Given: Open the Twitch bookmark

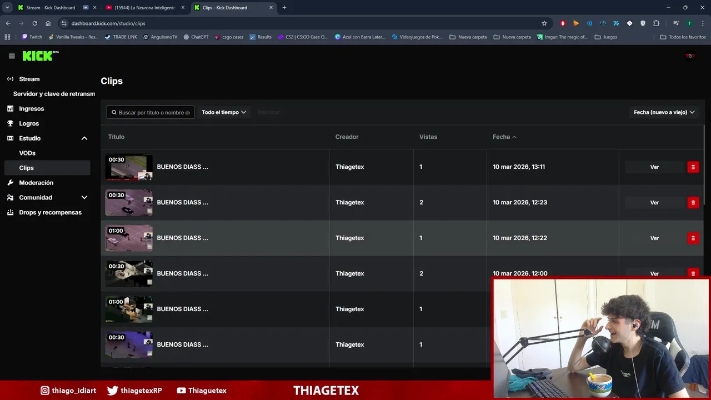Looking at the screenshot, I should pos(32,37).
